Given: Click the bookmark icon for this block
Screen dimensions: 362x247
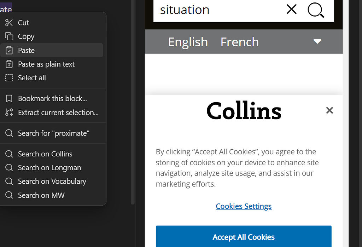Looking at the screenshot, I should pyautogui.click(x=9, y=98).
